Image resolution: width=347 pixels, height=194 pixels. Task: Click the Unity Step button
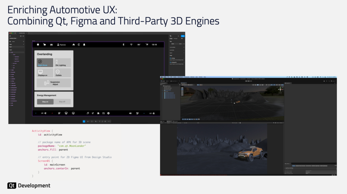(x=251, y=81)
